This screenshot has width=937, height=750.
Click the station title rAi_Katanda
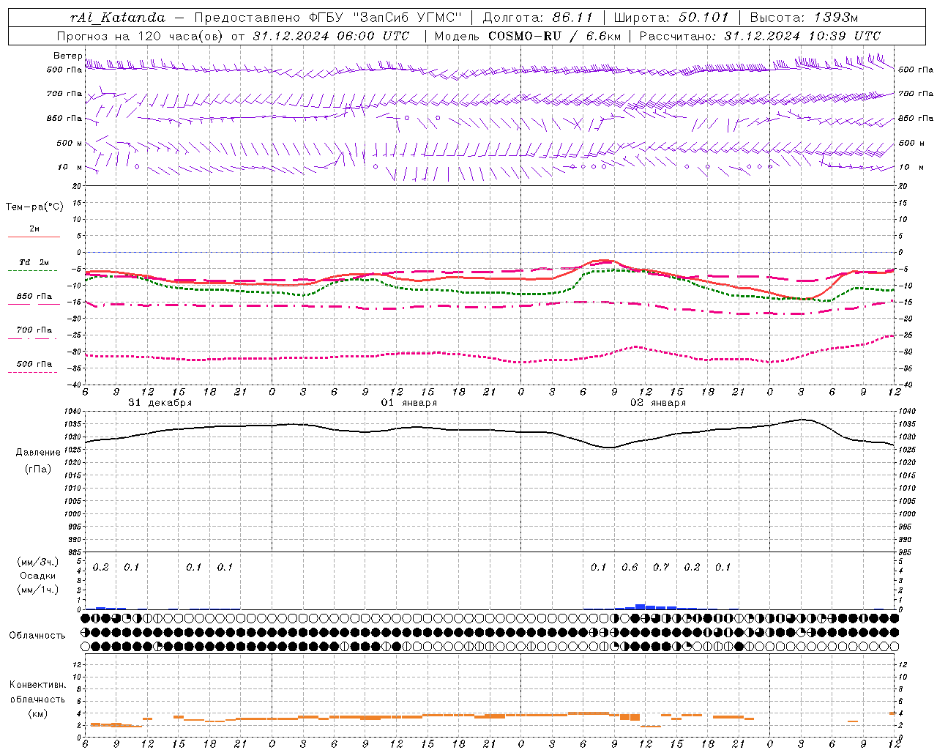[x=118, y=18]
